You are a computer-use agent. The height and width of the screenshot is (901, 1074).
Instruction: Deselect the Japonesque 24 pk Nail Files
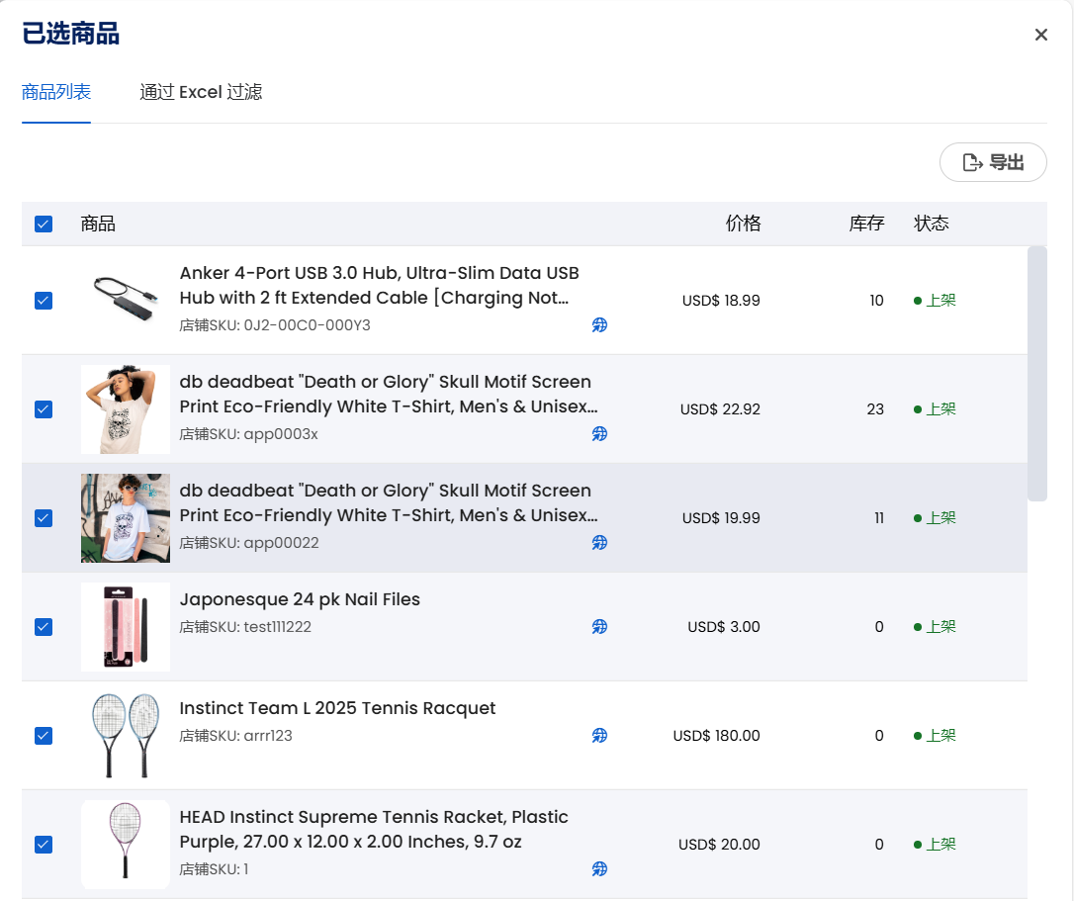[44, 627]
